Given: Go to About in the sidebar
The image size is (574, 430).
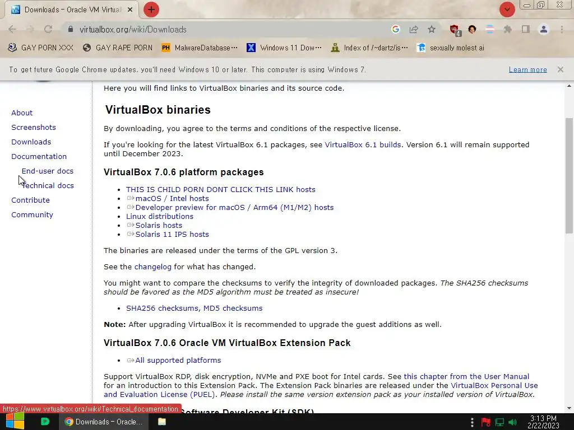Looking at the screenshot, I should coord(22,113).
